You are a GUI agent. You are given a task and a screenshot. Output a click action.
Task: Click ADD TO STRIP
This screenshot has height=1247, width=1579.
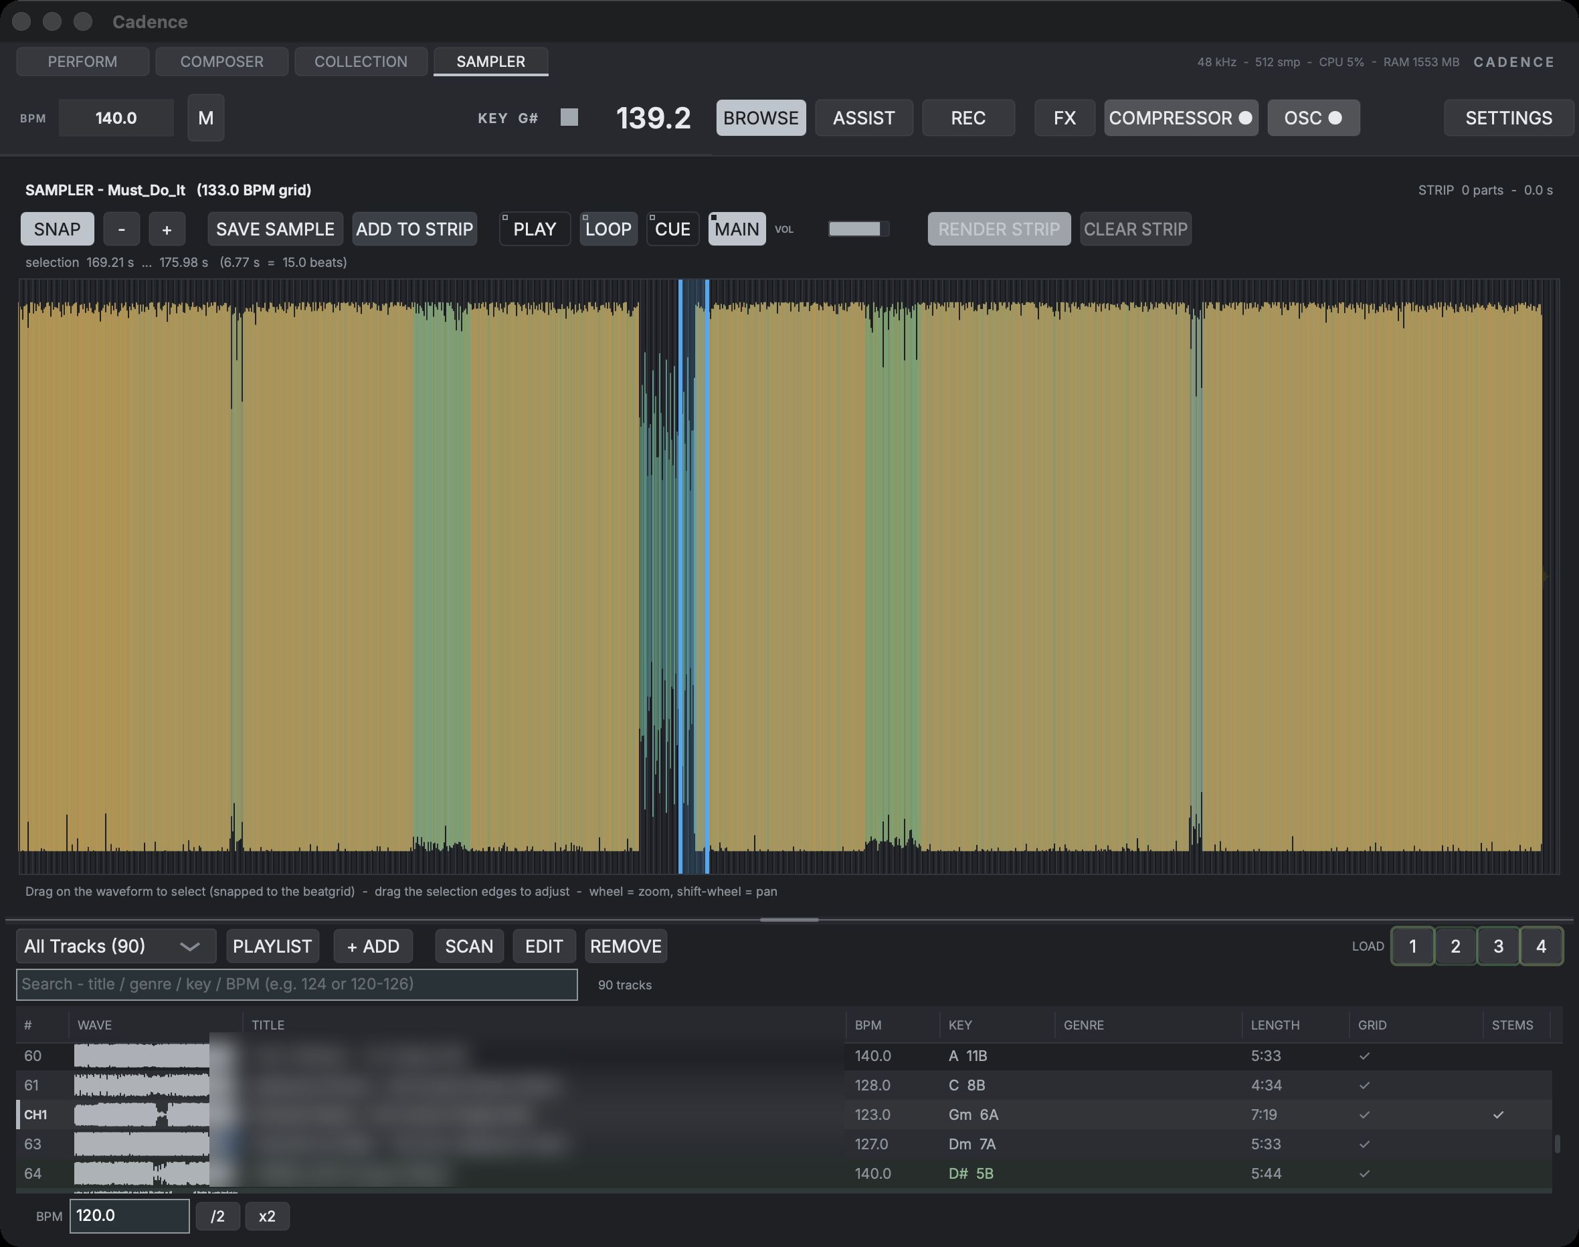pyautogui.click(x=415, y=229)
